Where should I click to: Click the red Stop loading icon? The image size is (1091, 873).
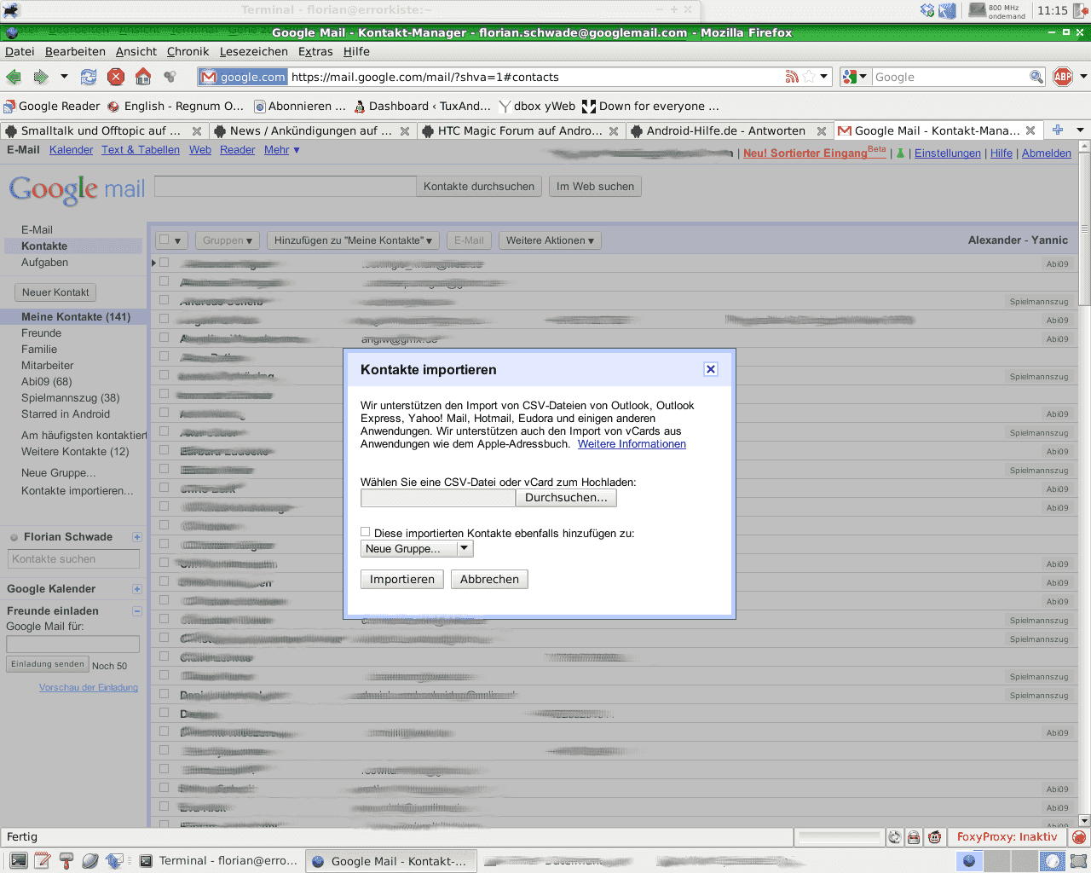pyautogui.click(x=116, y=77)
